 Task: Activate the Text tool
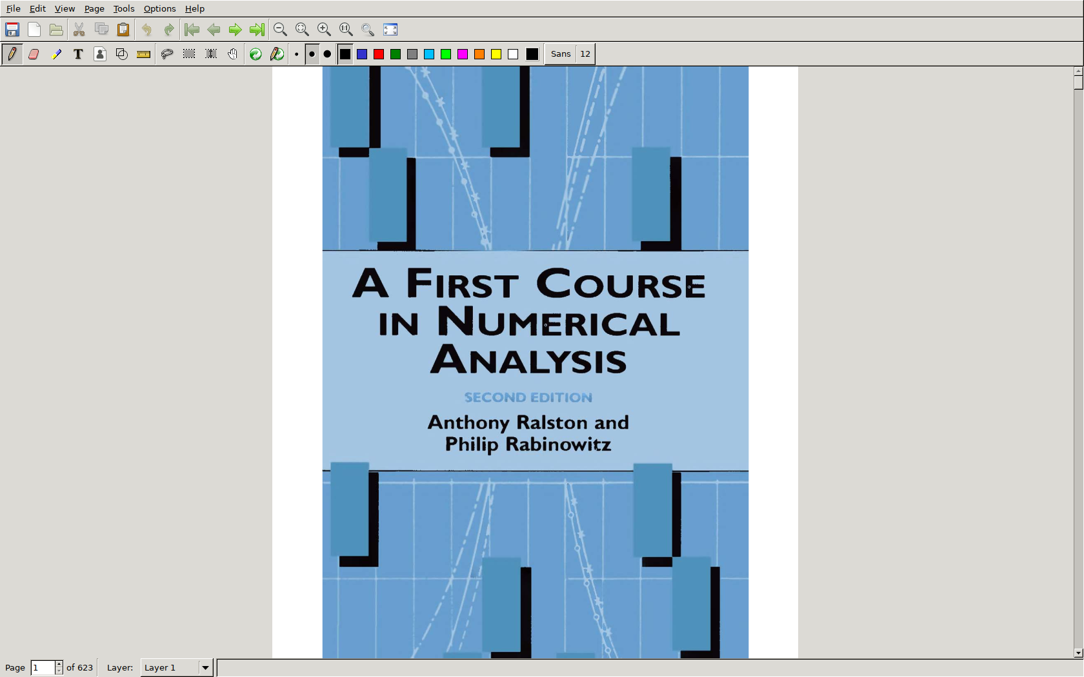coord(78,54)
